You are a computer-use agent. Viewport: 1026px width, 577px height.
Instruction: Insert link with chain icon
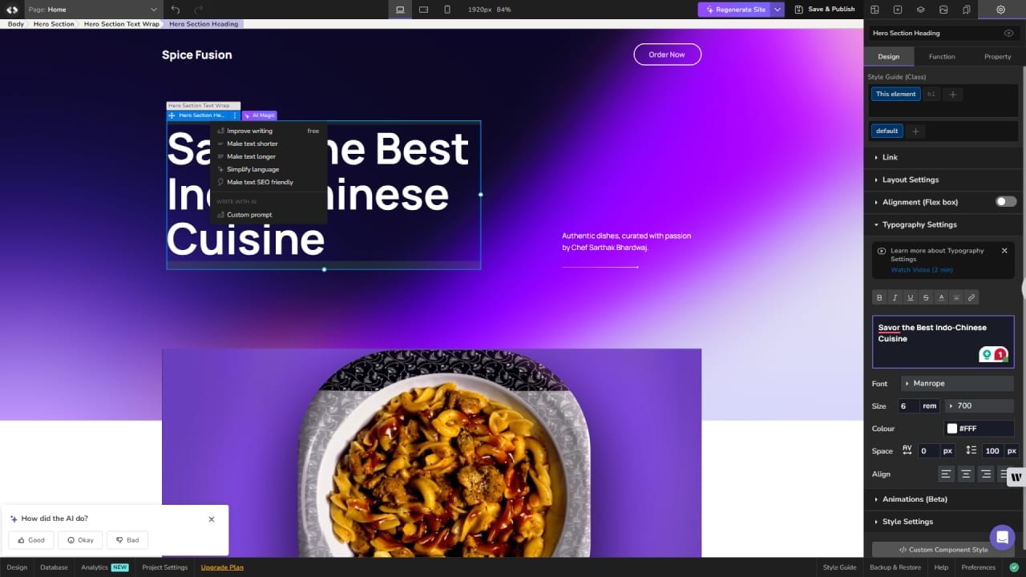click(971, 297)
